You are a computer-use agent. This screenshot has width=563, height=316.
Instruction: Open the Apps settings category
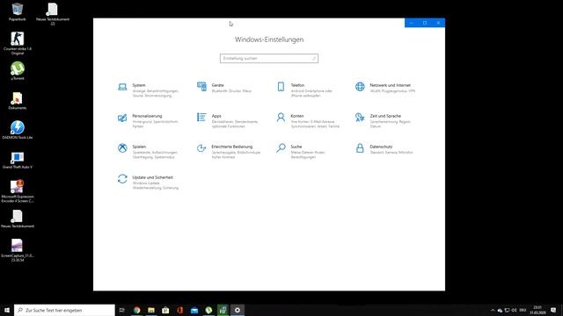(x=228, y=121)
